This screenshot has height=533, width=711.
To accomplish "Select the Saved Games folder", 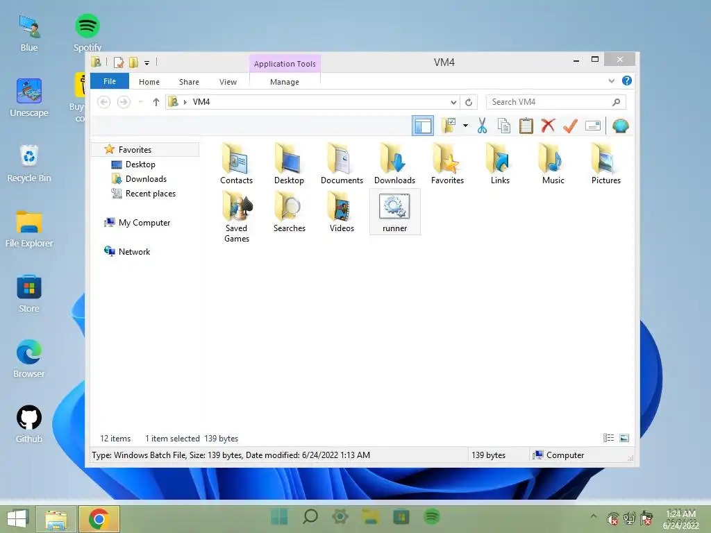I will 236,217.
